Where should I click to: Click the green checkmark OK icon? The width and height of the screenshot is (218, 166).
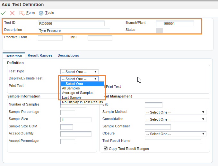(x=4, y=13)
